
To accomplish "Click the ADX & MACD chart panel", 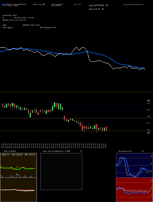I will tap(18, 178).
